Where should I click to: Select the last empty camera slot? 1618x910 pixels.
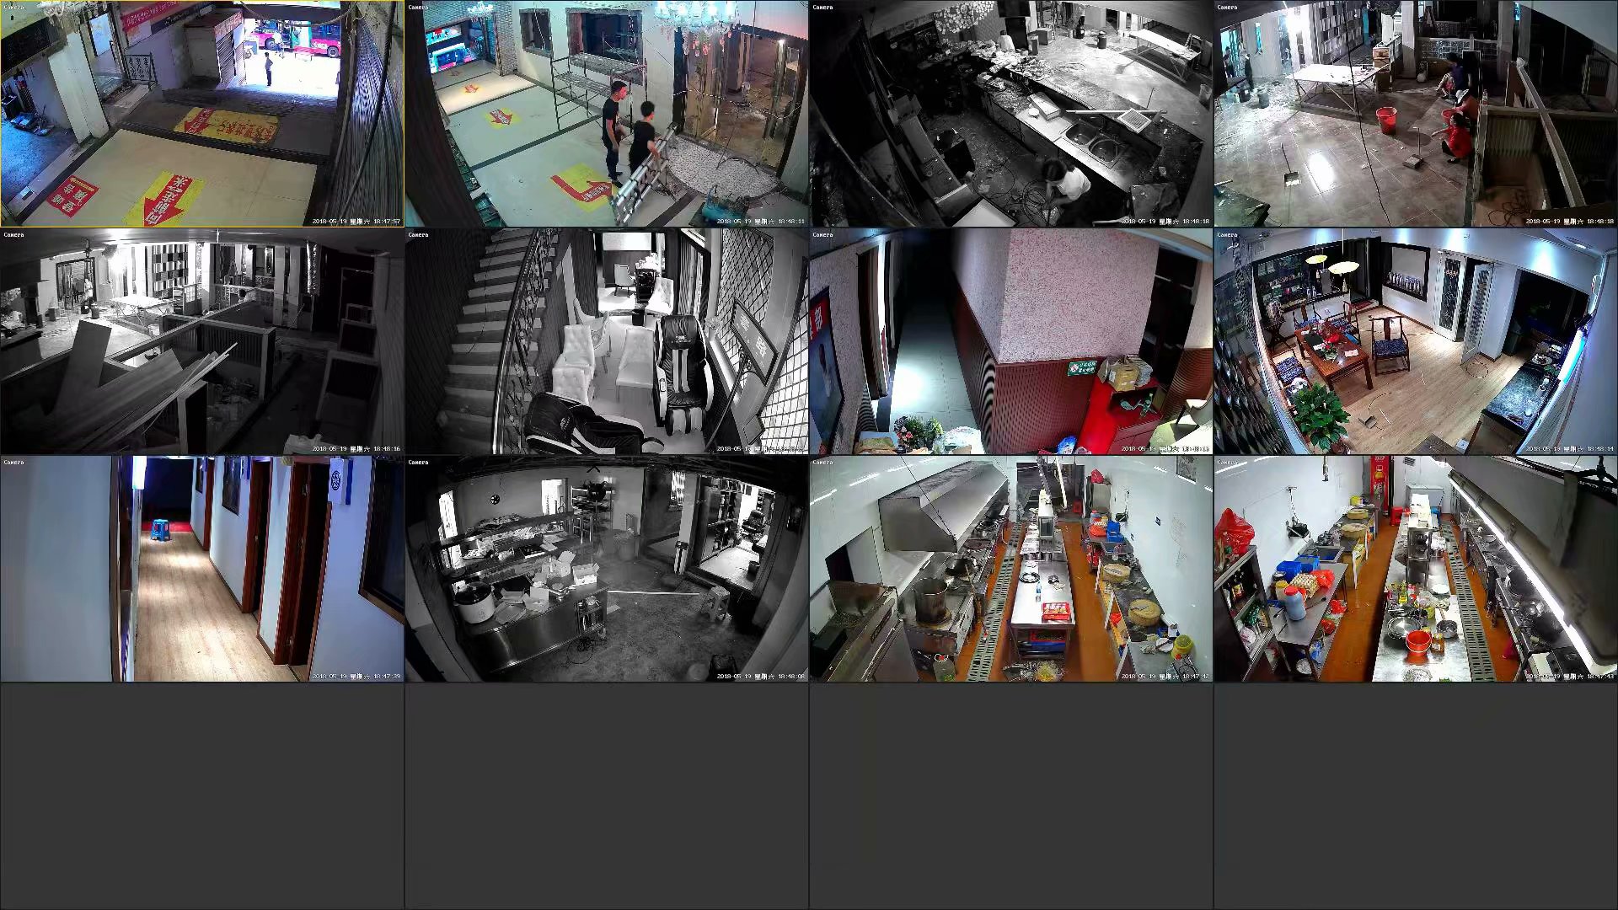click(1416, 796)
